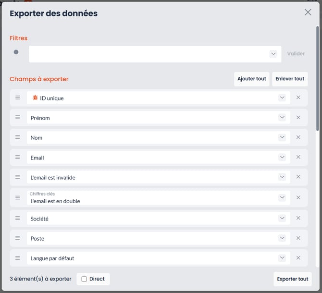Expand the Email field dropdown

point(282,157)
